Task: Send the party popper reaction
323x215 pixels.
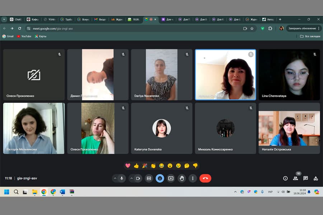Action: click(x=145, y=166)
